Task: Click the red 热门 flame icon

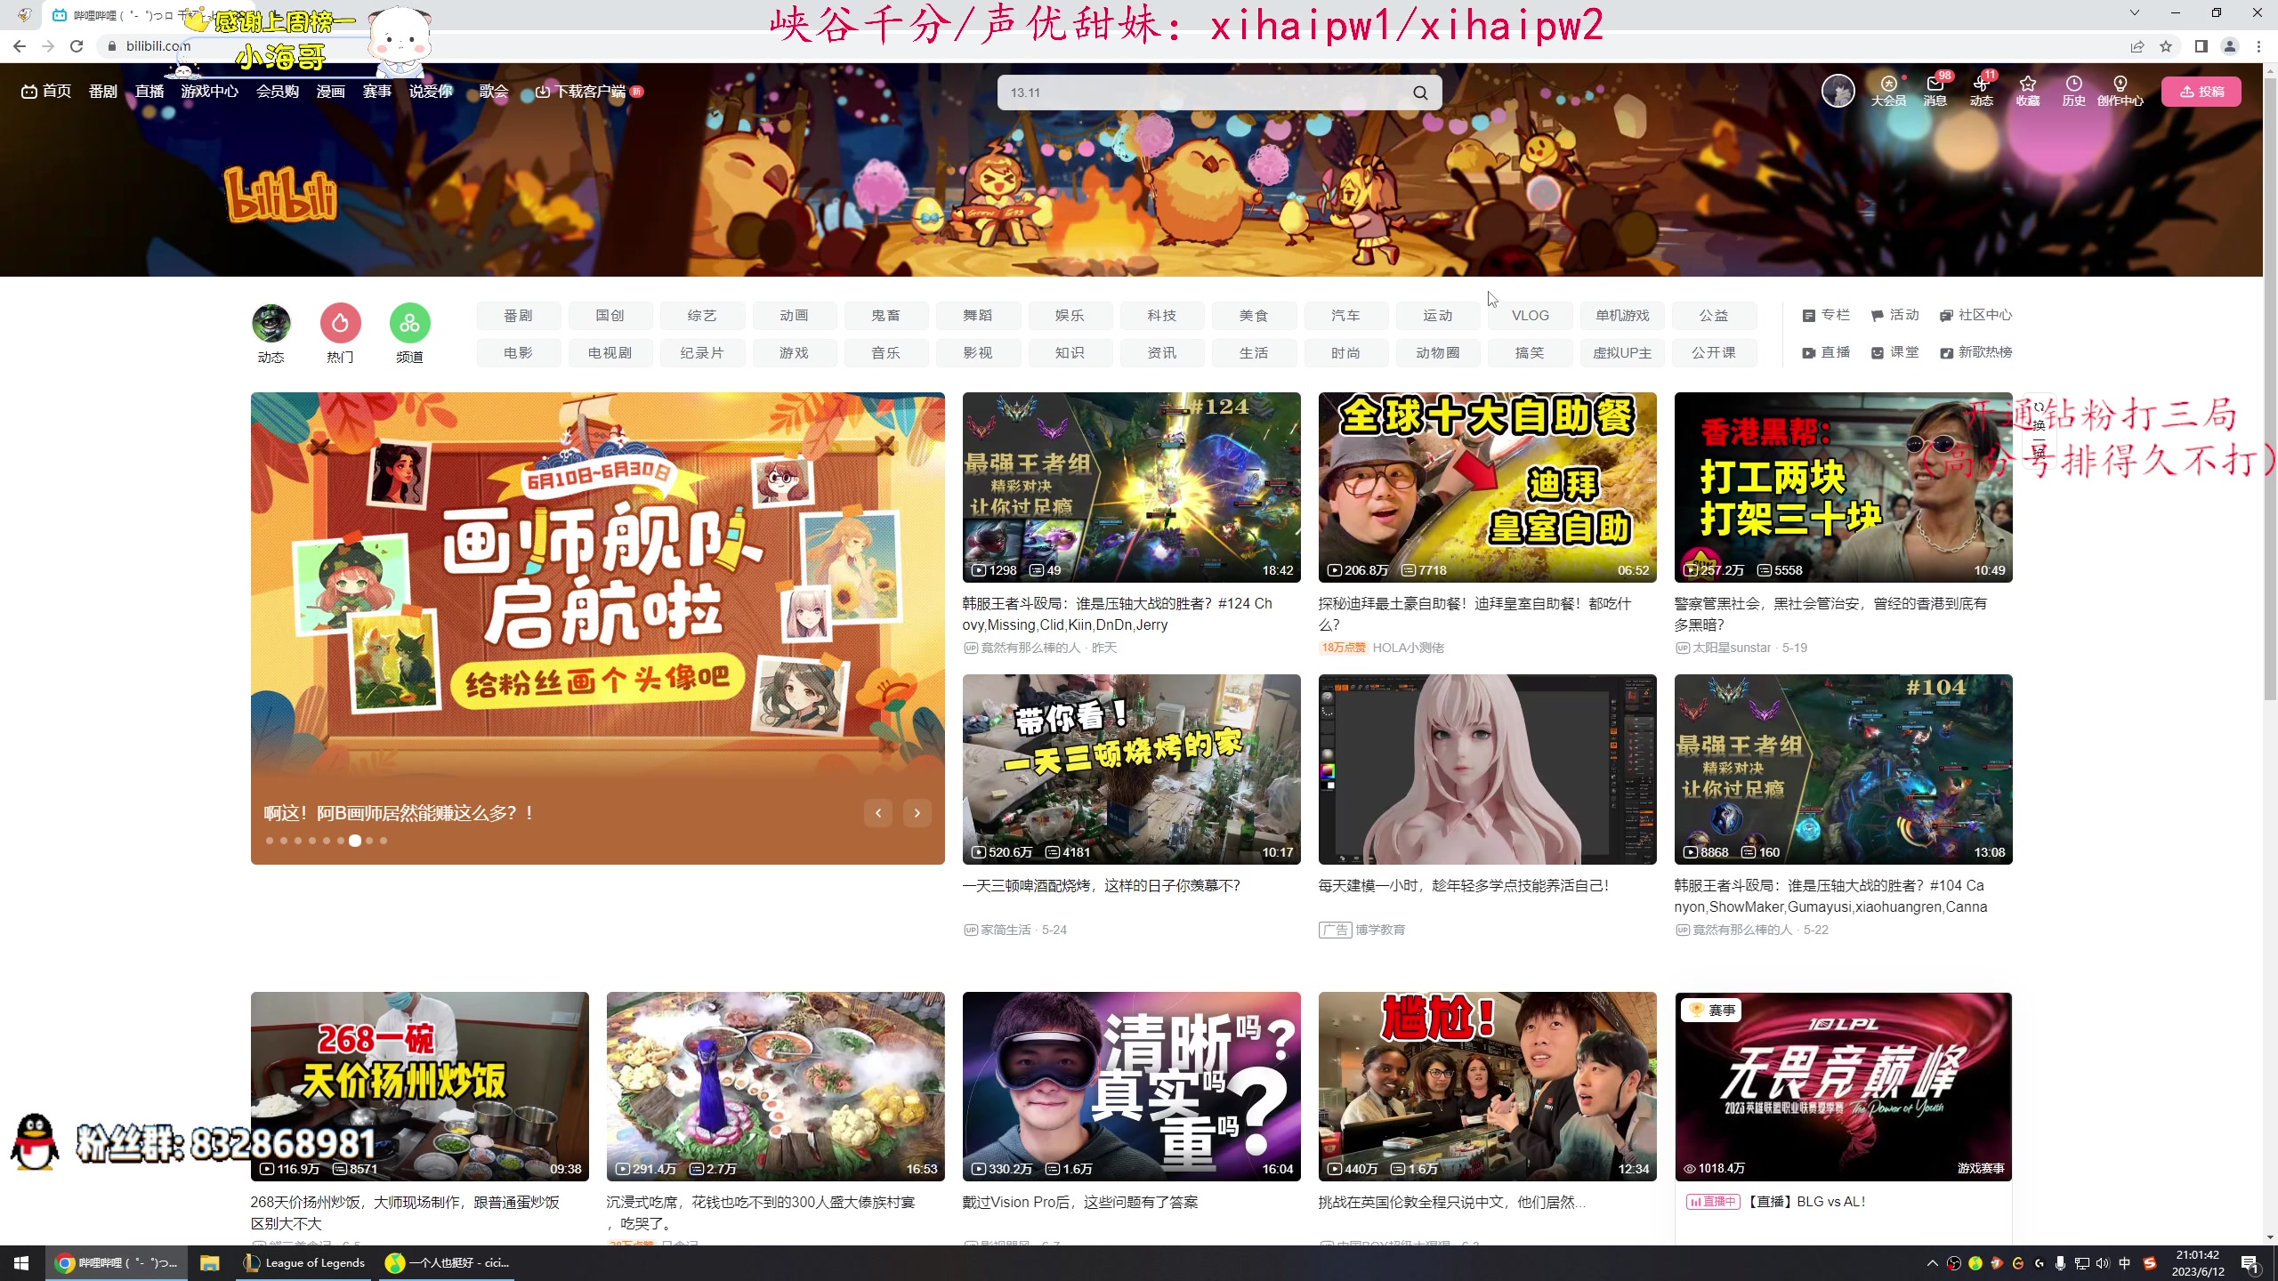Action: coord(340,323)
